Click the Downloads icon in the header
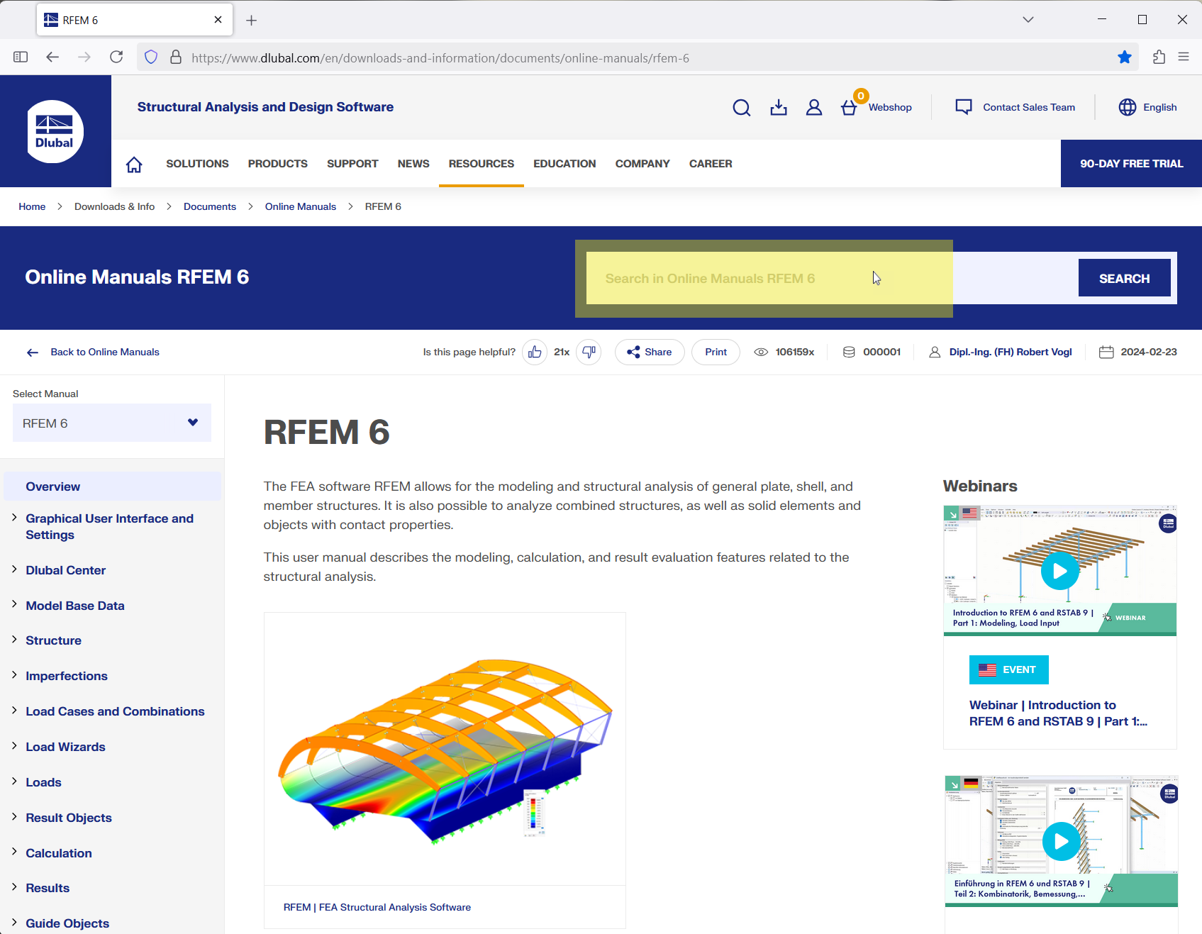The height and width of the screenshot is (934, 1202). [779, 107]
